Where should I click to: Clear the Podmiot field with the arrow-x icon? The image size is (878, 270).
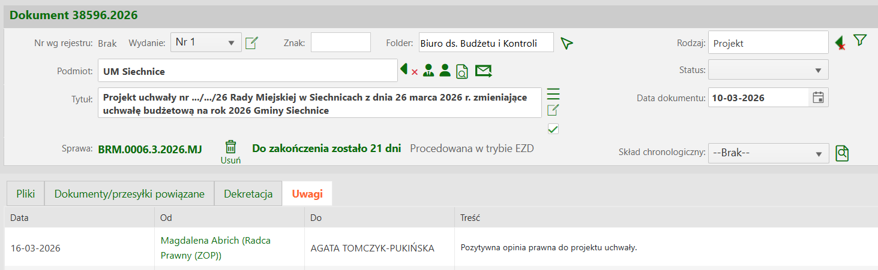409,71
